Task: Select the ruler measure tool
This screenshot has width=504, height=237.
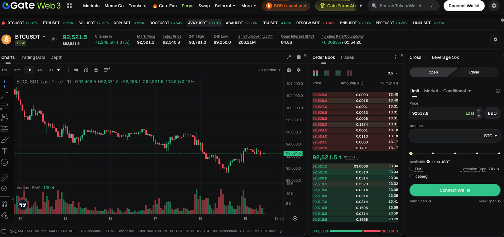Action: 4,178
